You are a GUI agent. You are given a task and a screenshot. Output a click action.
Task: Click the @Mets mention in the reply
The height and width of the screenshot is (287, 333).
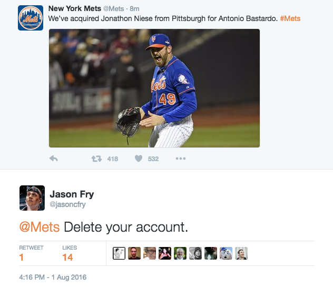40,227
